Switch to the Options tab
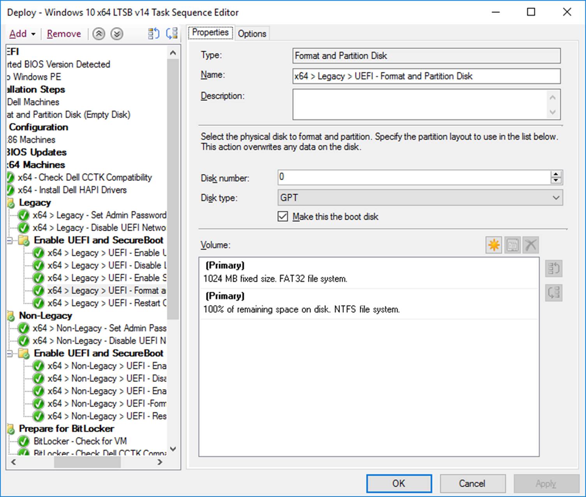This screenshot has height=497, width=586. click(252, 34)
